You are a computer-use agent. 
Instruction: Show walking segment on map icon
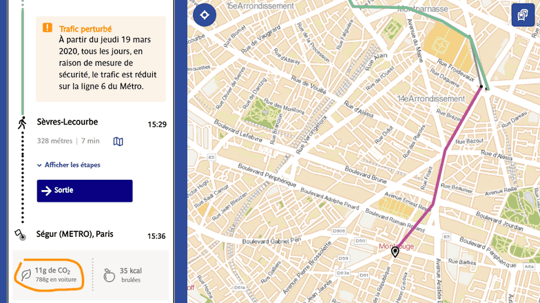pyautogui.click(x=118, y=142)
